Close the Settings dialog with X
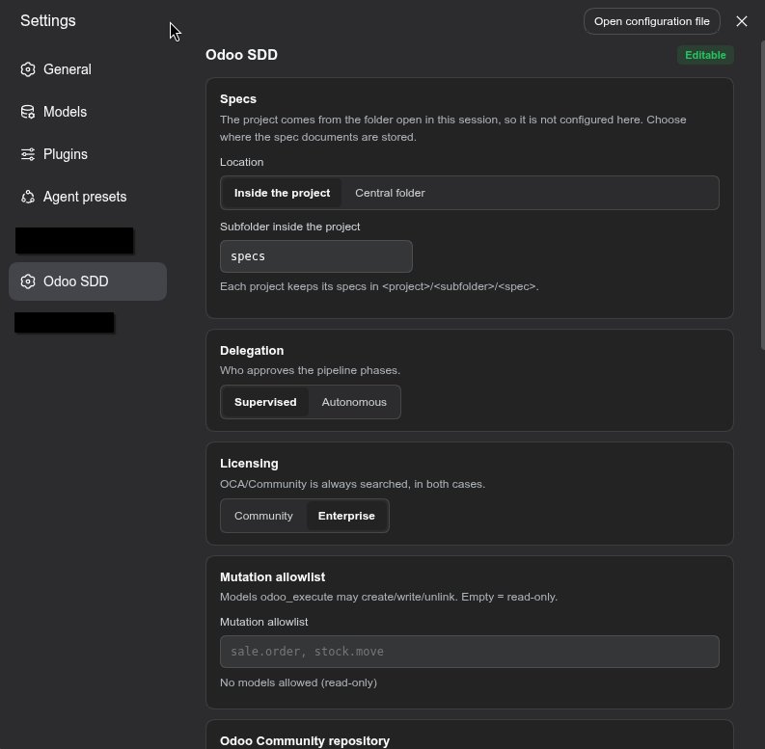The height and width of the screenshot is (749, 765). tap(742, 21)
